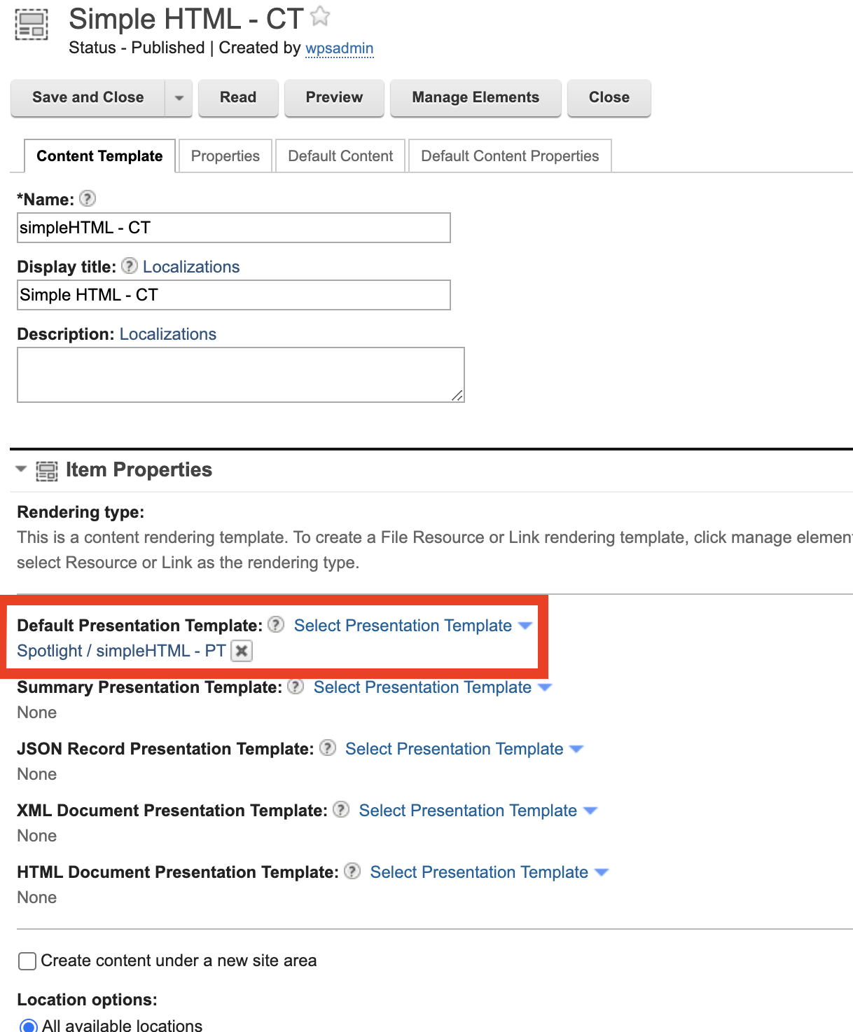Open the Default Content tab
The width and height of the screenshot is (853, 1032).
click(x=340, y=156)
